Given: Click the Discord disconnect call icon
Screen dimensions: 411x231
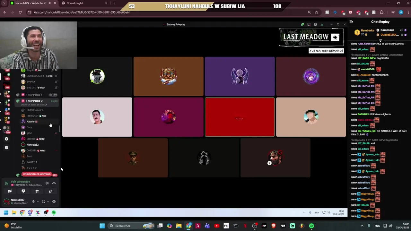Looking at the screenshot, I should click(54, 183).
